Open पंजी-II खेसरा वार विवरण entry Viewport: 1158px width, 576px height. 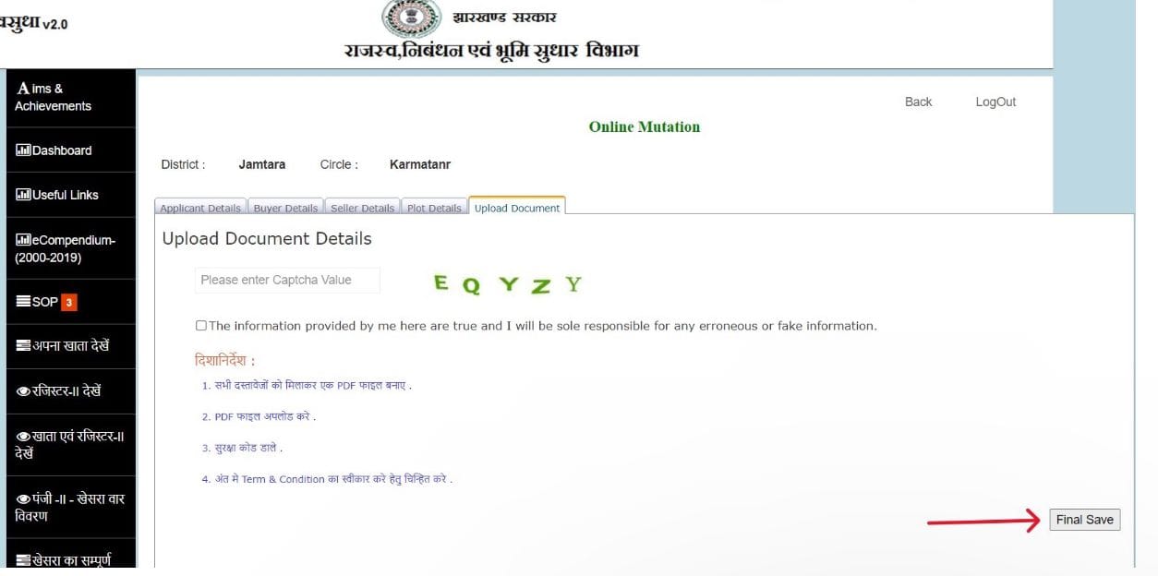point(69,507)
